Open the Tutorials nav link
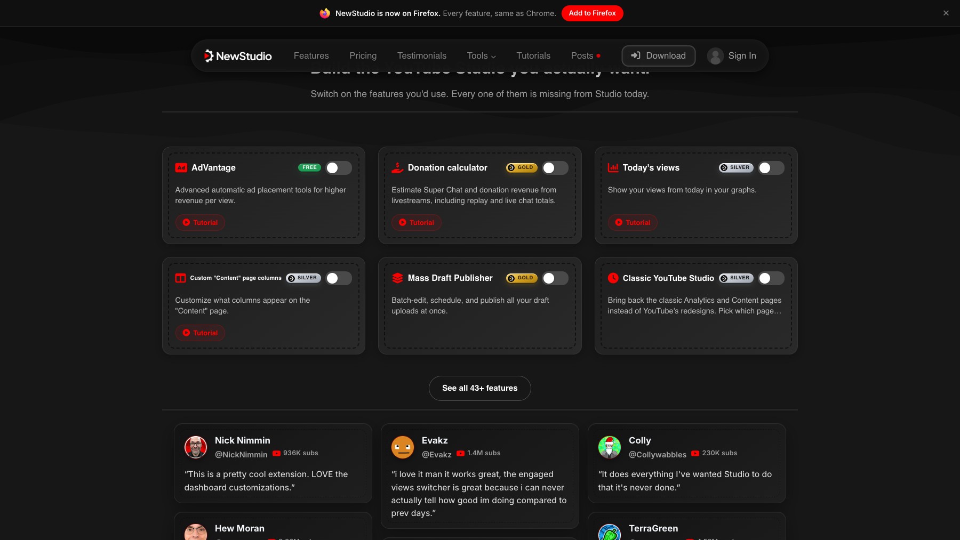 point(533,56)
